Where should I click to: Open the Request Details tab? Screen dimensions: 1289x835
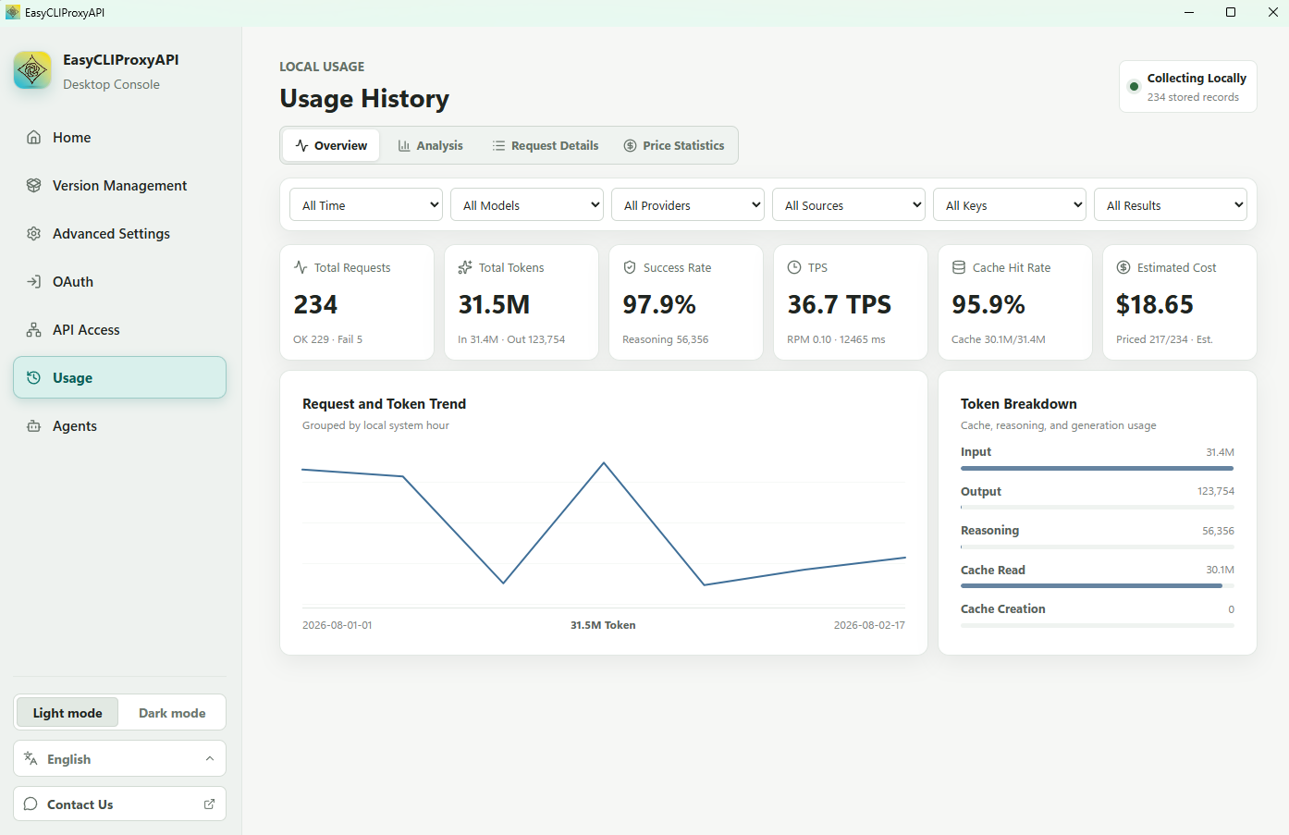point(546,145)
